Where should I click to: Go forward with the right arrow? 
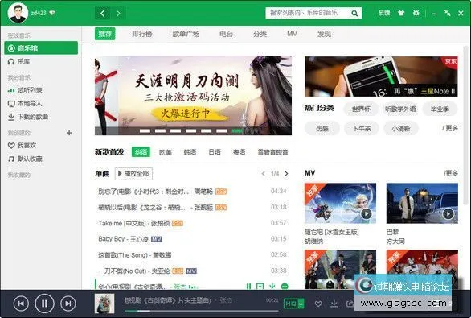[x=118, y=13]
